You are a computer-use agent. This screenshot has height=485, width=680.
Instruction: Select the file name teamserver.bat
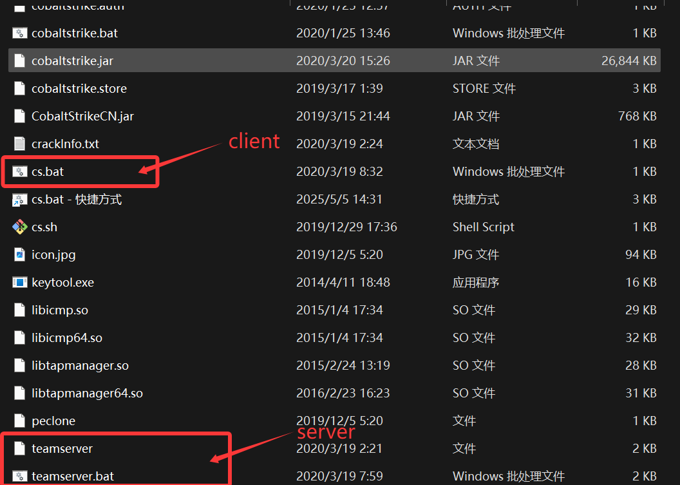(73, 477)
